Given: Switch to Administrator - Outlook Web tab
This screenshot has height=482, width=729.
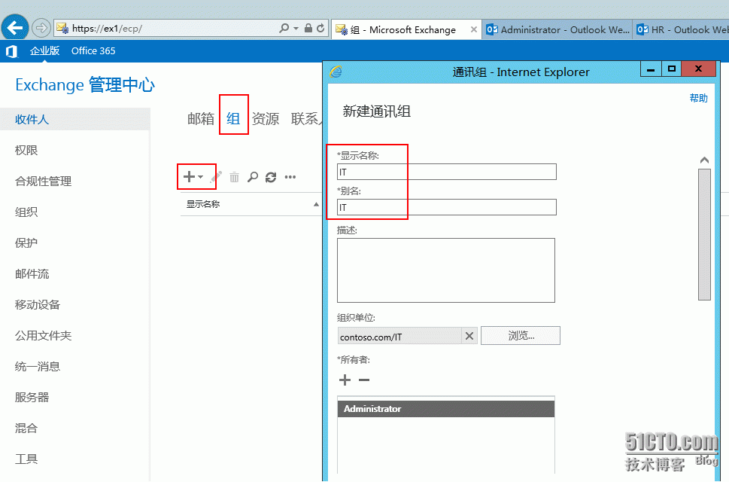Looking at the screenshot, I should pos(557,30).
